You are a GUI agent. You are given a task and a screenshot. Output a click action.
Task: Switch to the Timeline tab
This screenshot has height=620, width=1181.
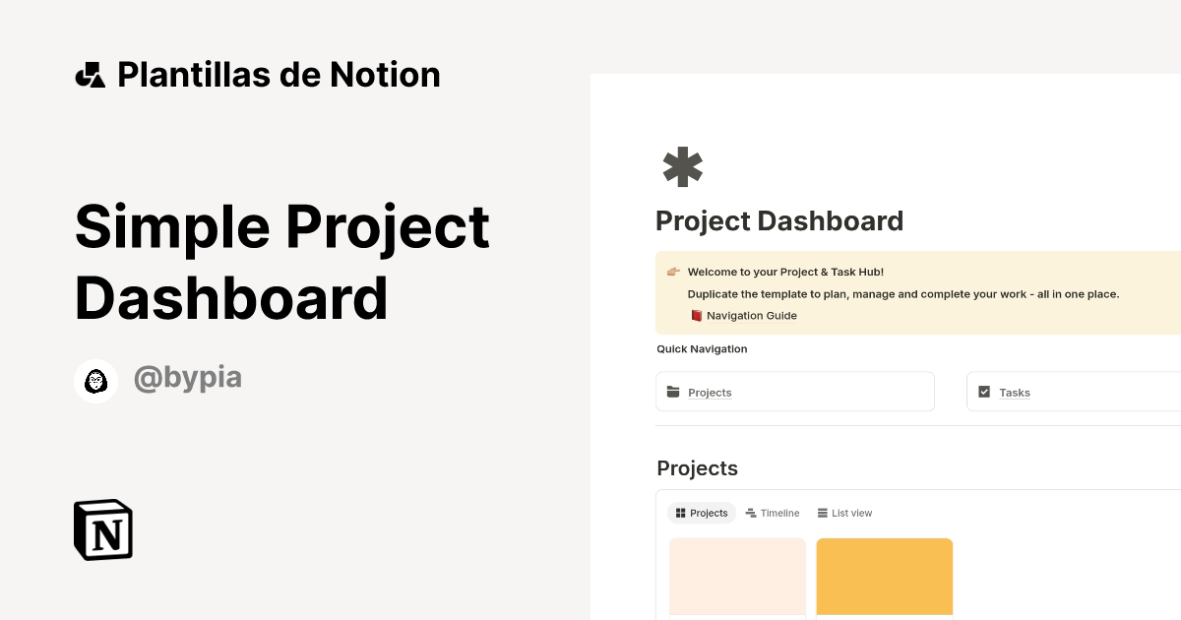point(773,513)
